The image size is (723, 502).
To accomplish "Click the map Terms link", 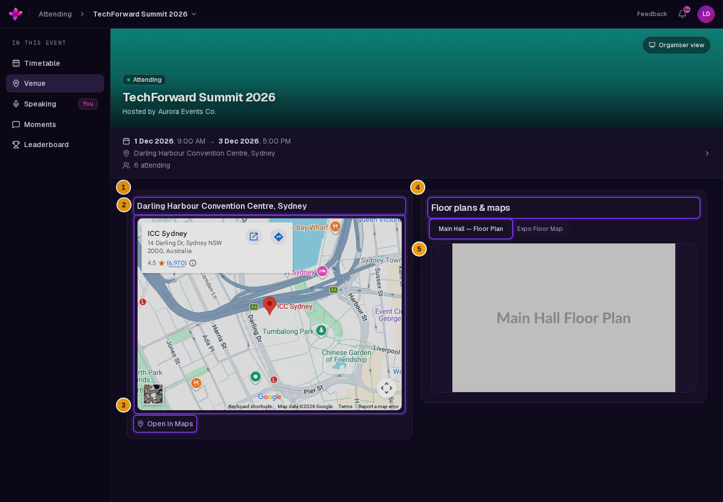I will click(345, 407).
